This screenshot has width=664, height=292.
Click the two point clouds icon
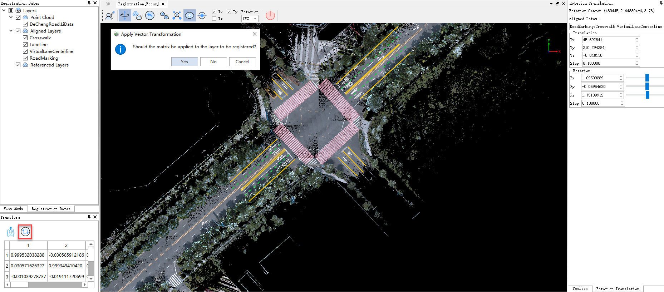pos(137,15)
